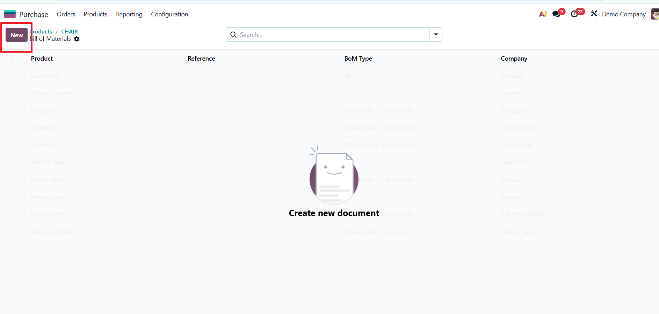Open the Bill of Materials gear menu
Viewport: 659px width, 314px height.
tap(77, 39)
